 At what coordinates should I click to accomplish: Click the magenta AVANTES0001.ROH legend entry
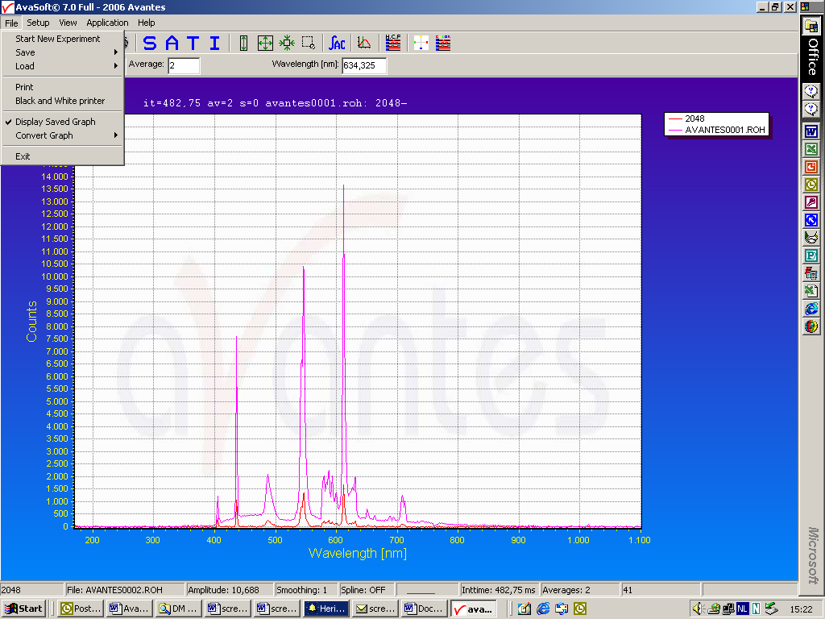click(716, 130)
